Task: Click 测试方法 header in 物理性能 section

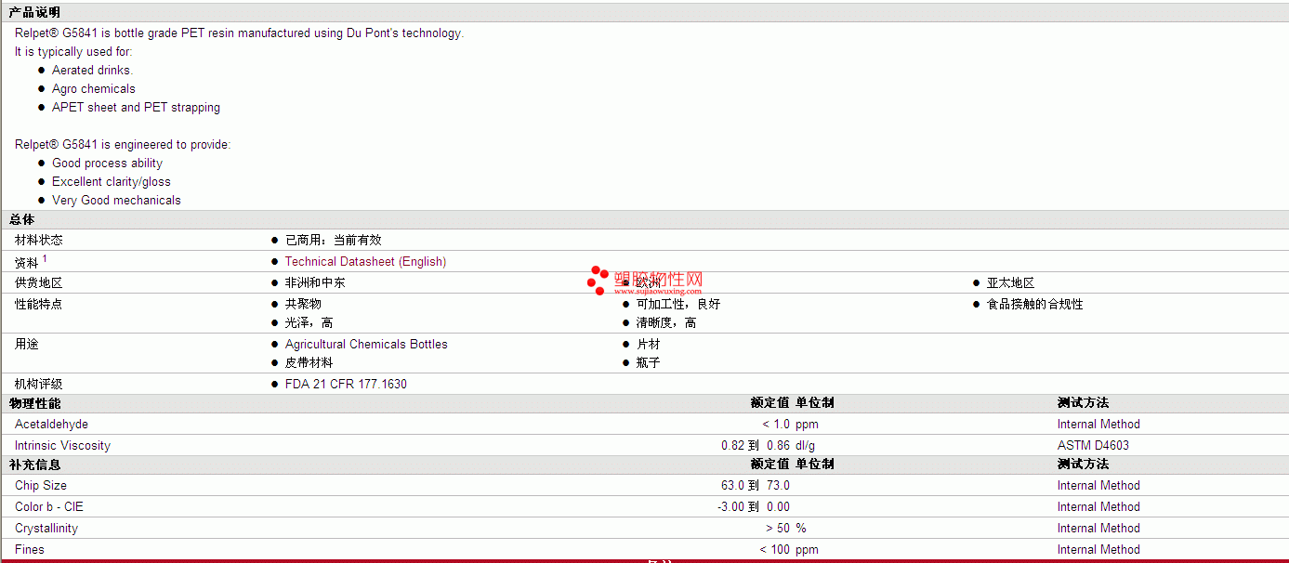Action: coord(1084,403)
